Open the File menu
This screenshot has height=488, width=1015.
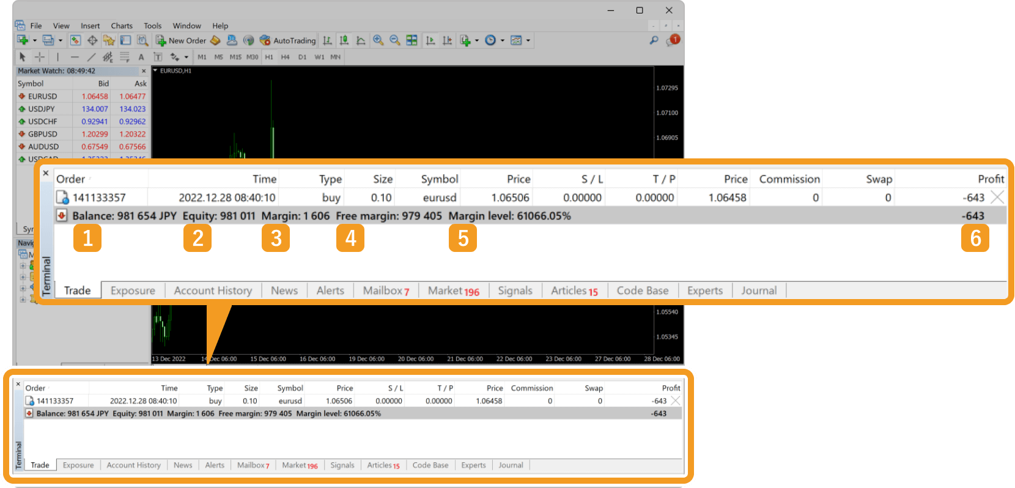(36, 26)
